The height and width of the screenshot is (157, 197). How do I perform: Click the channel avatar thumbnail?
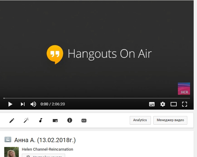coord(12,152)
